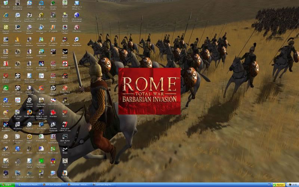Open the Steam desktop shortcut
The height and width of the screenshot is (187, 299).
pos(65,148)
